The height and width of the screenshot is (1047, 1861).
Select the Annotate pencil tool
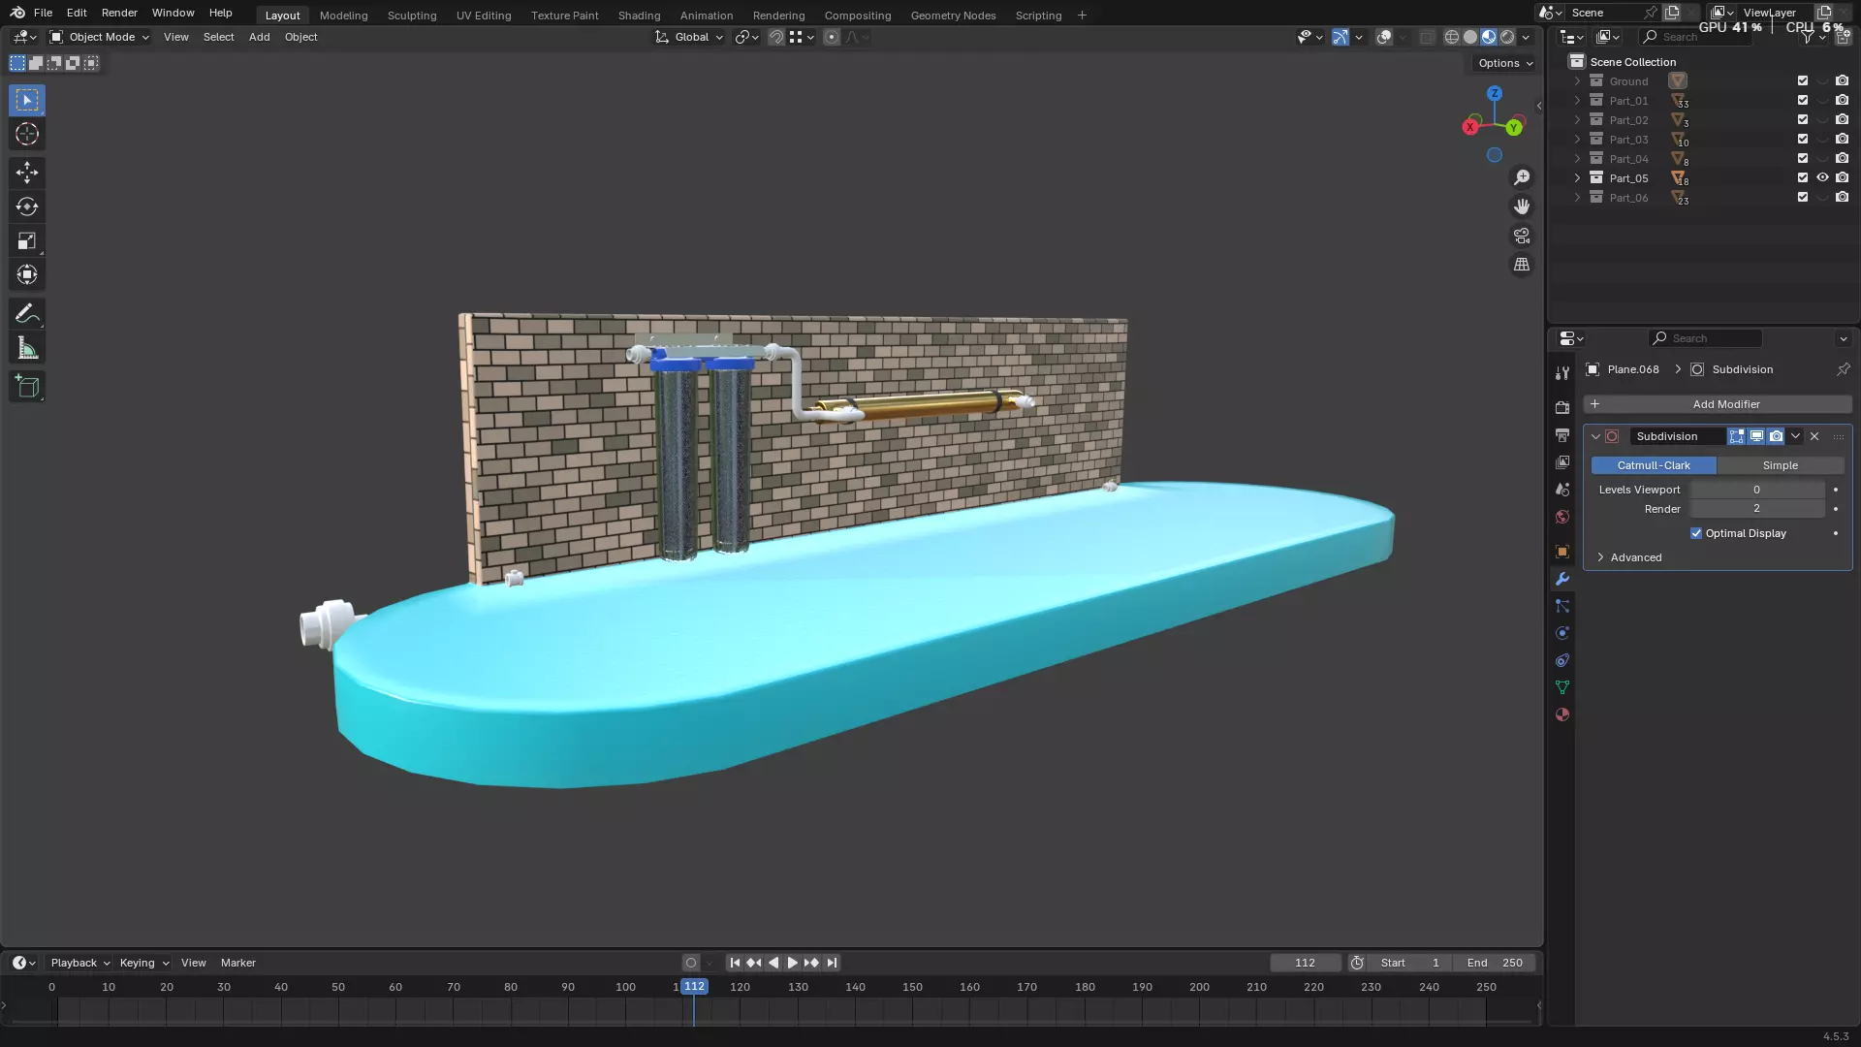click(27, 314)
